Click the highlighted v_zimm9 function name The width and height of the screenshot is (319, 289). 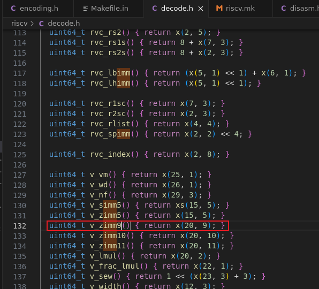(106, 225)
